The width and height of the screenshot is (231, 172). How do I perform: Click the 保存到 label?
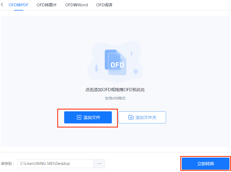tap(7, 164)
